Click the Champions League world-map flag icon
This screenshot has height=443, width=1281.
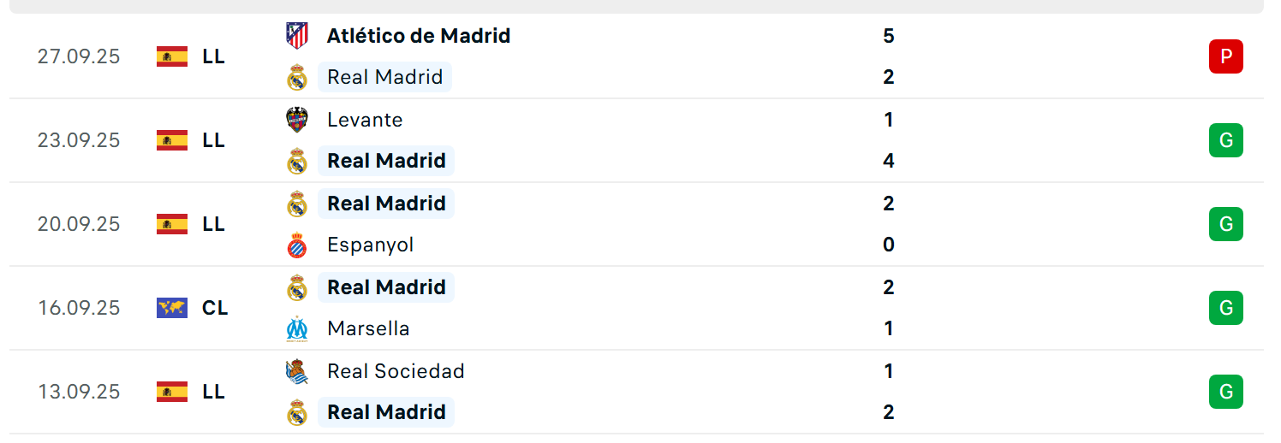click(x=172, y=308)
